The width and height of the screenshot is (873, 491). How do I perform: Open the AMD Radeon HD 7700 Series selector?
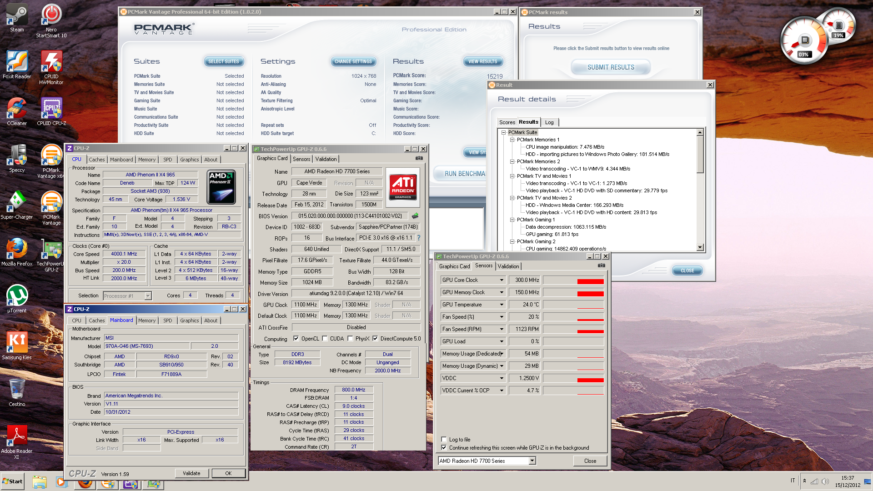pyautogui.click(x=487, y=461)
